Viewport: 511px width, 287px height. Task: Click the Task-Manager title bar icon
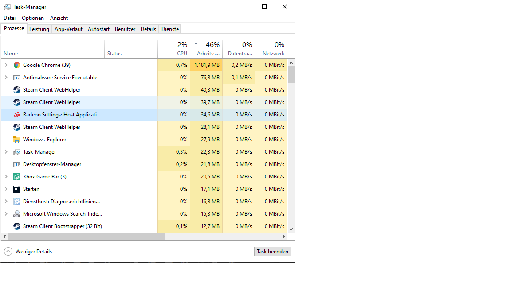[x=7, y=7]
